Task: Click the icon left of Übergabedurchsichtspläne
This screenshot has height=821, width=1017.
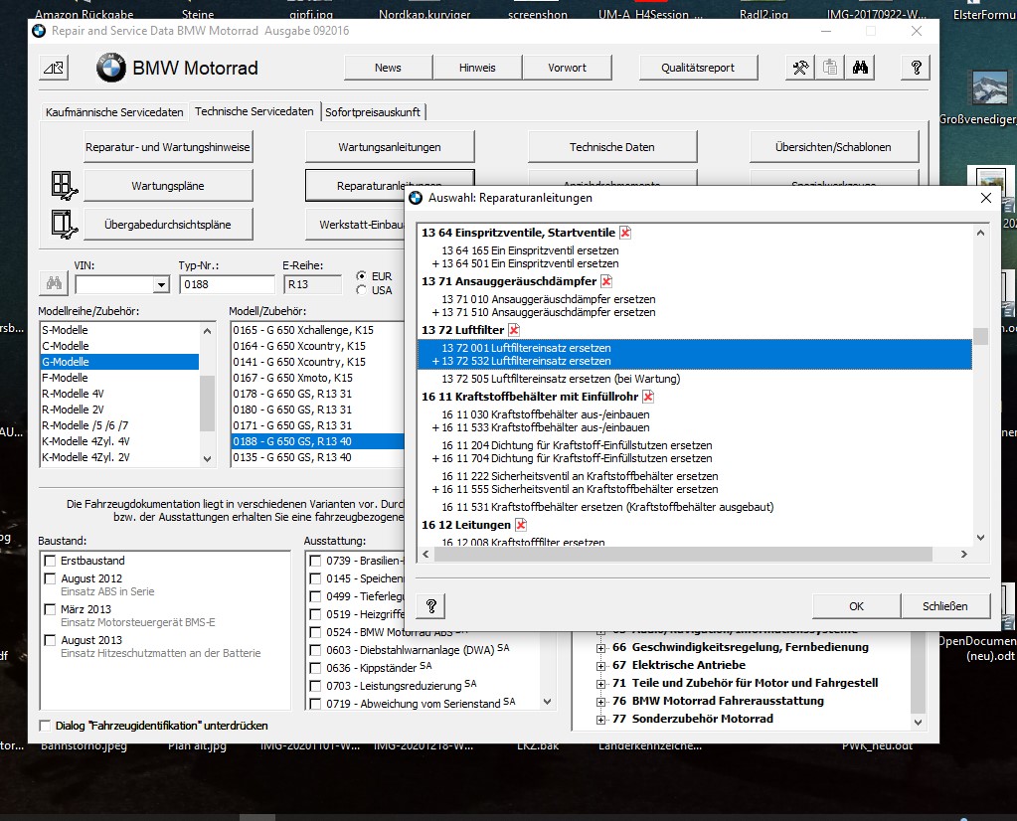Action: click(65, 225)
